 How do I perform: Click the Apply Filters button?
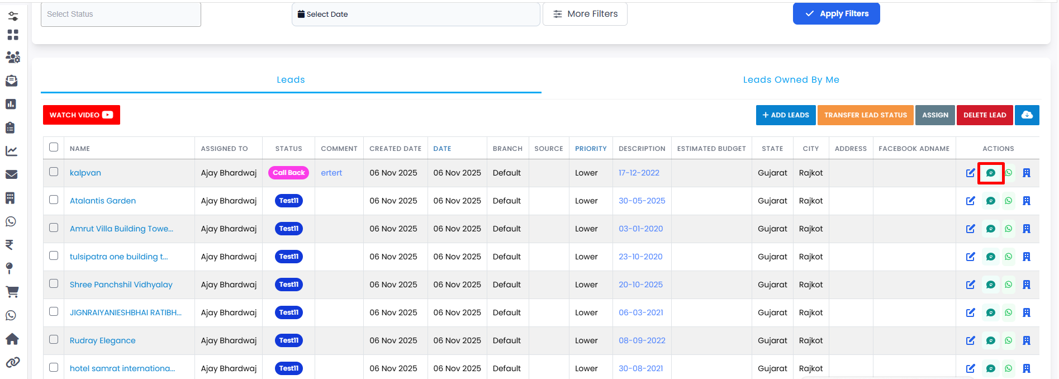coord(836,14)
